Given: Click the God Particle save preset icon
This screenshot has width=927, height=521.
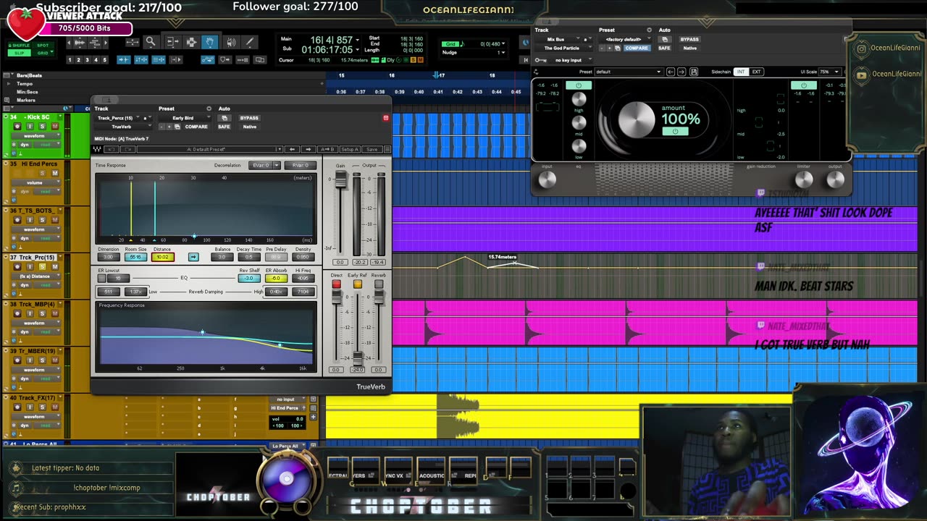Looking at the screenshot, I should [x=694, y=72].
